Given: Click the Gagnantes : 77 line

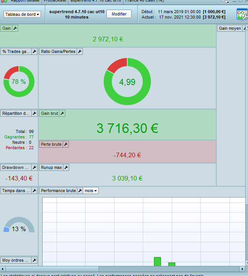Looking at the screenshot, I should 19,137.
